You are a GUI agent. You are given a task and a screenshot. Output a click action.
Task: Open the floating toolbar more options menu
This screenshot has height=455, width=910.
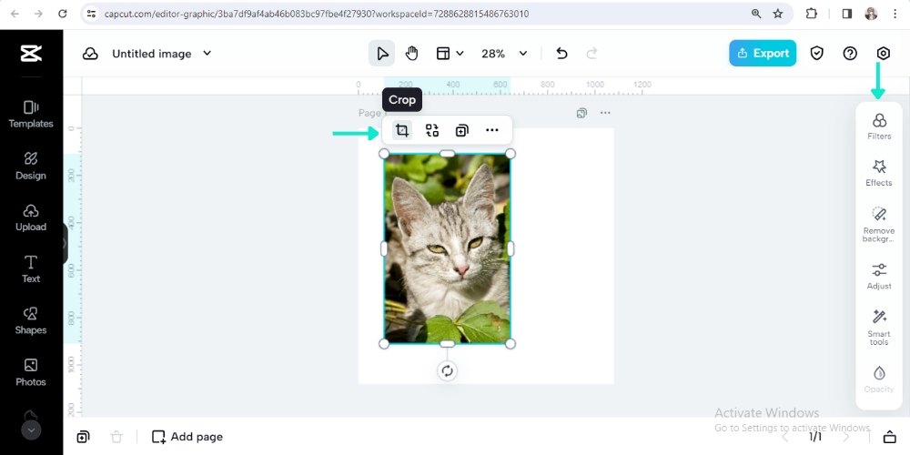tap(492, 130)
